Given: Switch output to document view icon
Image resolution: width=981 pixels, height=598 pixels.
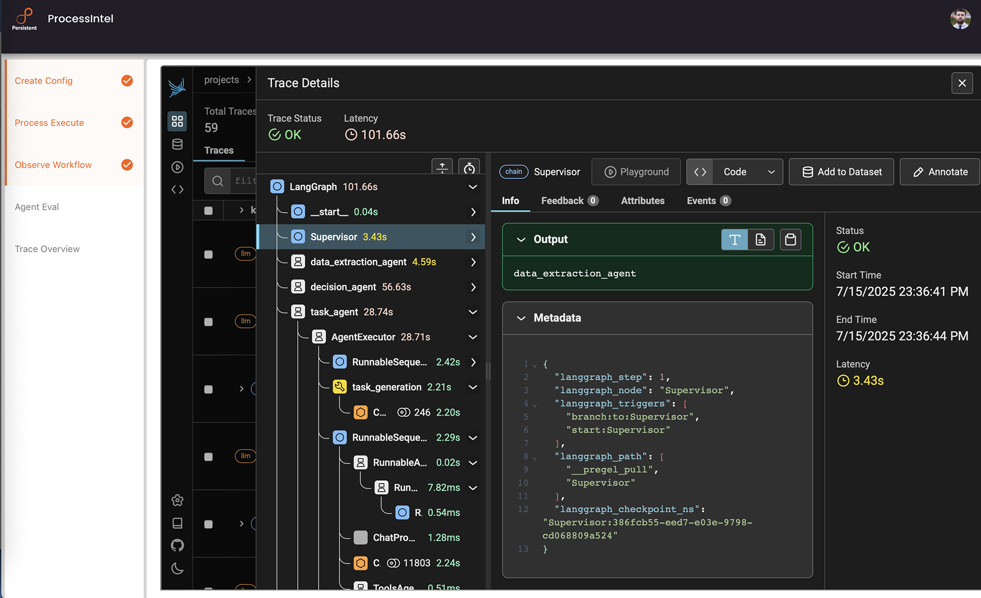Looking at the screenshot, I should pyautogui.click(x=761, y=240).
